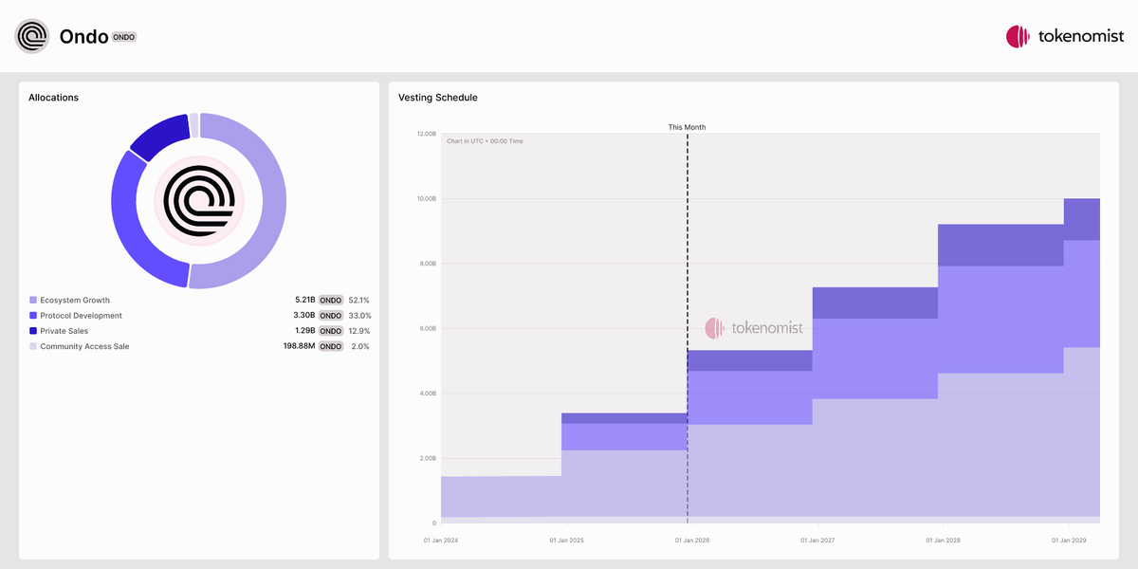Toggle the Private Sales legend label

pyautogui.click(x=64, y=331)
